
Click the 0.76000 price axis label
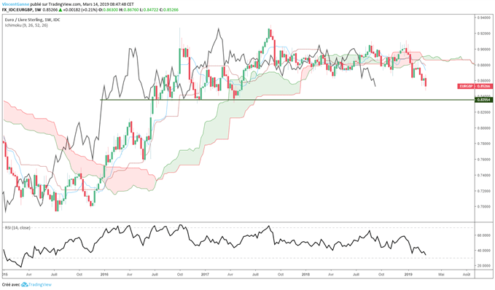(x=485, y=160)
